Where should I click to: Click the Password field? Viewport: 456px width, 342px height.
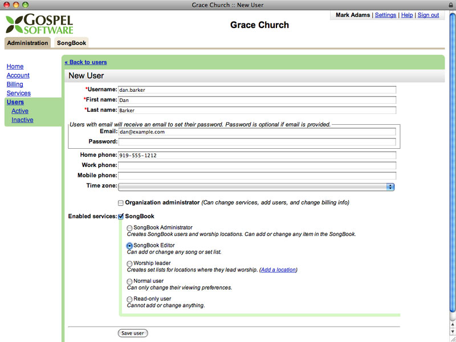coord(257,142)
